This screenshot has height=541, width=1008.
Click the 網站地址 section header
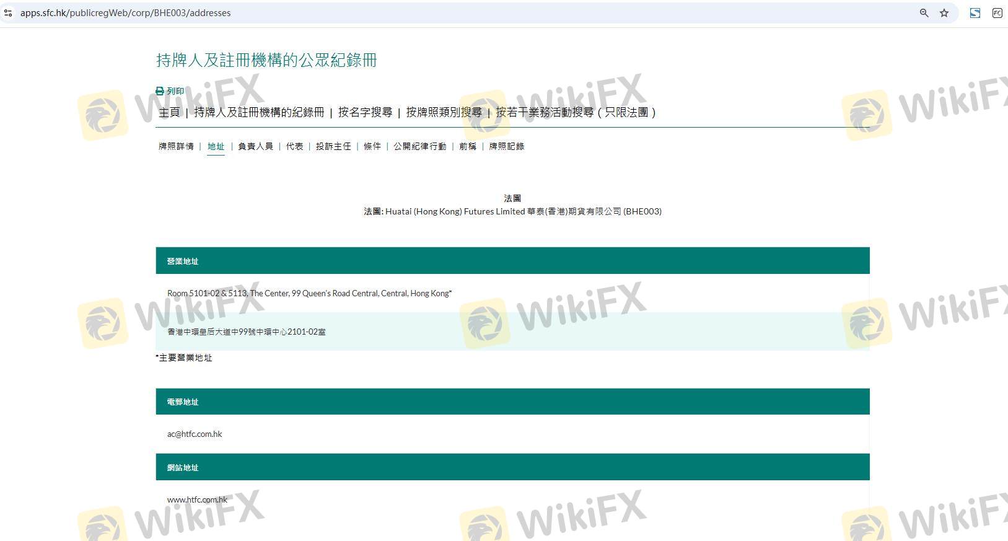click(512, 467)
